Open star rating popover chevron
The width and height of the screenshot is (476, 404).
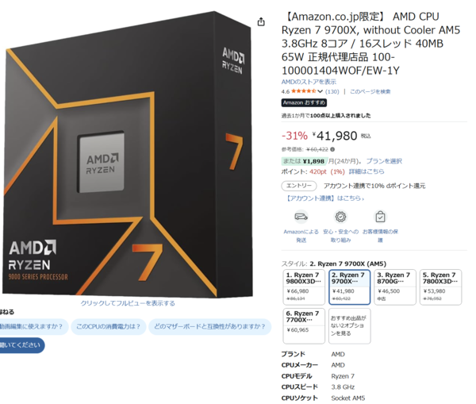[x=320, y=91]
